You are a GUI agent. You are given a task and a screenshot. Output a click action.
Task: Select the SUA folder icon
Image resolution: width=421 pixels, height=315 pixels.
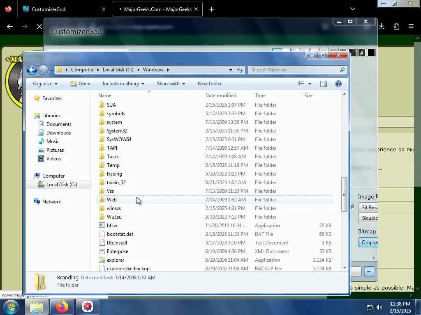pos(102,105)
